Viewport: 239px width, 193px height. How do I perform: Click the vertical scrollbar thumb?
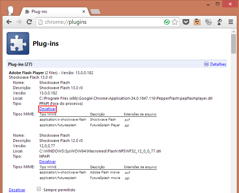click(x=233, y=44)
